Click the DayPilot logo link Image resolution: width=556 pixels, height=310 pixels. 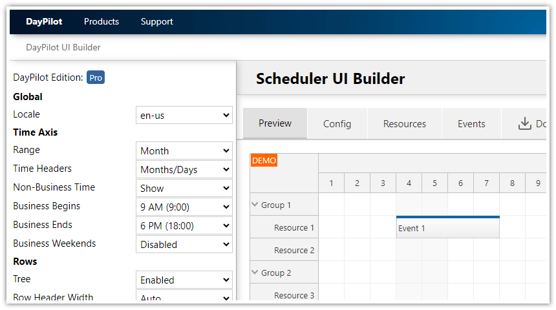(x=44, y=21)
